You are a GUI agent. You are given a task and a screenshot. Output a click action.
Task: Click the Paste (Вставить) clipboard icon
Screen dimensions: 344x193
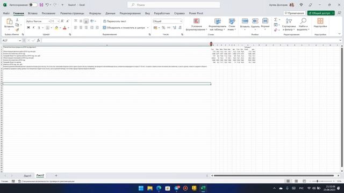coord(9,21)
